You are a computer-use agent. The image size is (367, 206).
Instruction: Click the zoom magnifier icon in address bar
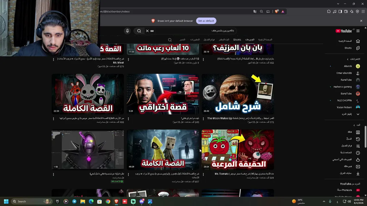pyautogui.click(x=261, y=11)
